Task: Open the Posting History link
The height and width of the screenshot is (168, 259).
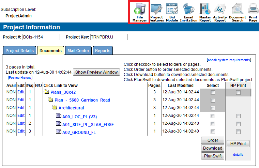Action: pos(20,78)
